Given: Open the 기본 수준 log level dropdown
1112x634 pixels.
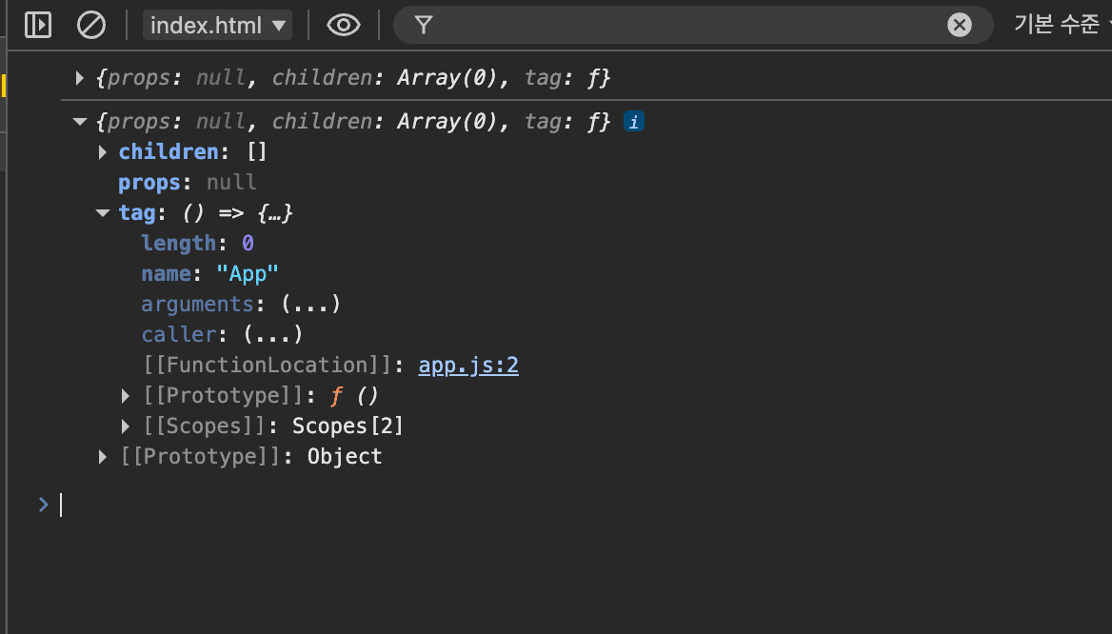Looking at the screenshot, I should (x=1061, y=25).
